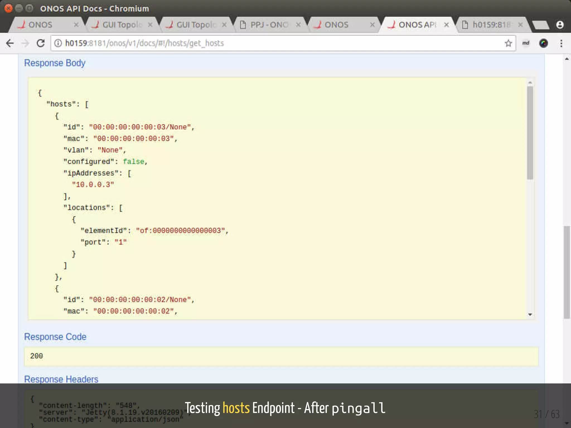
Task: Bookmark this page with the star icon
Action: point(508,43)
